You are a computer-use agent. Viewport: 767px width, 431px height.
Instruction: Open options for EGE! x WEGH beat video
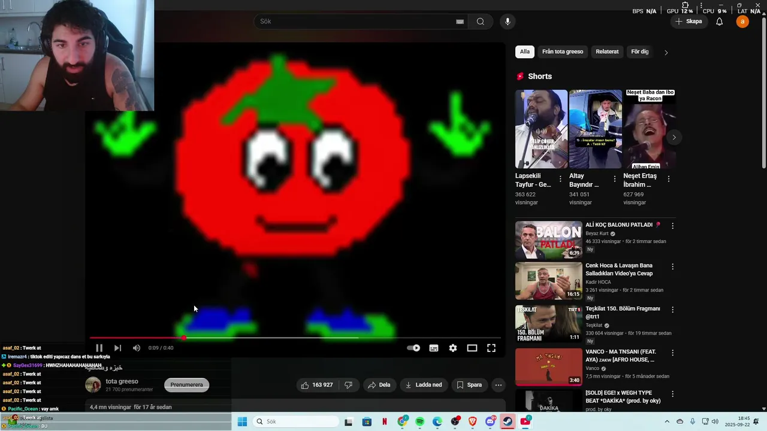672,396
